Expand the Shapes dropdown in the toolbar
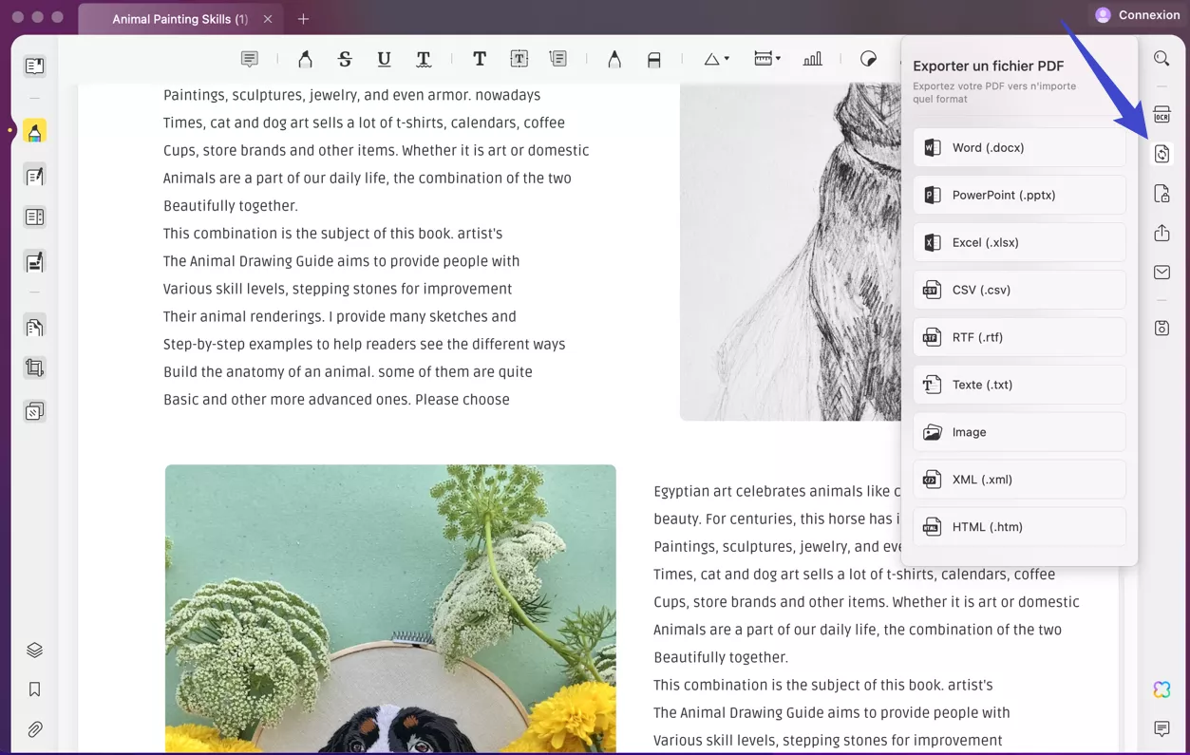1190x755 pixels. [x=715, y=59]
